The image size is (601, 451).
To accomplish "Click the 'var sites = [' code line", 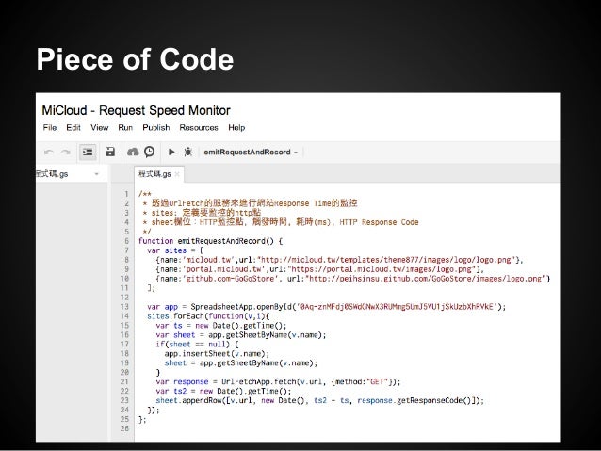I will (175, 250).
